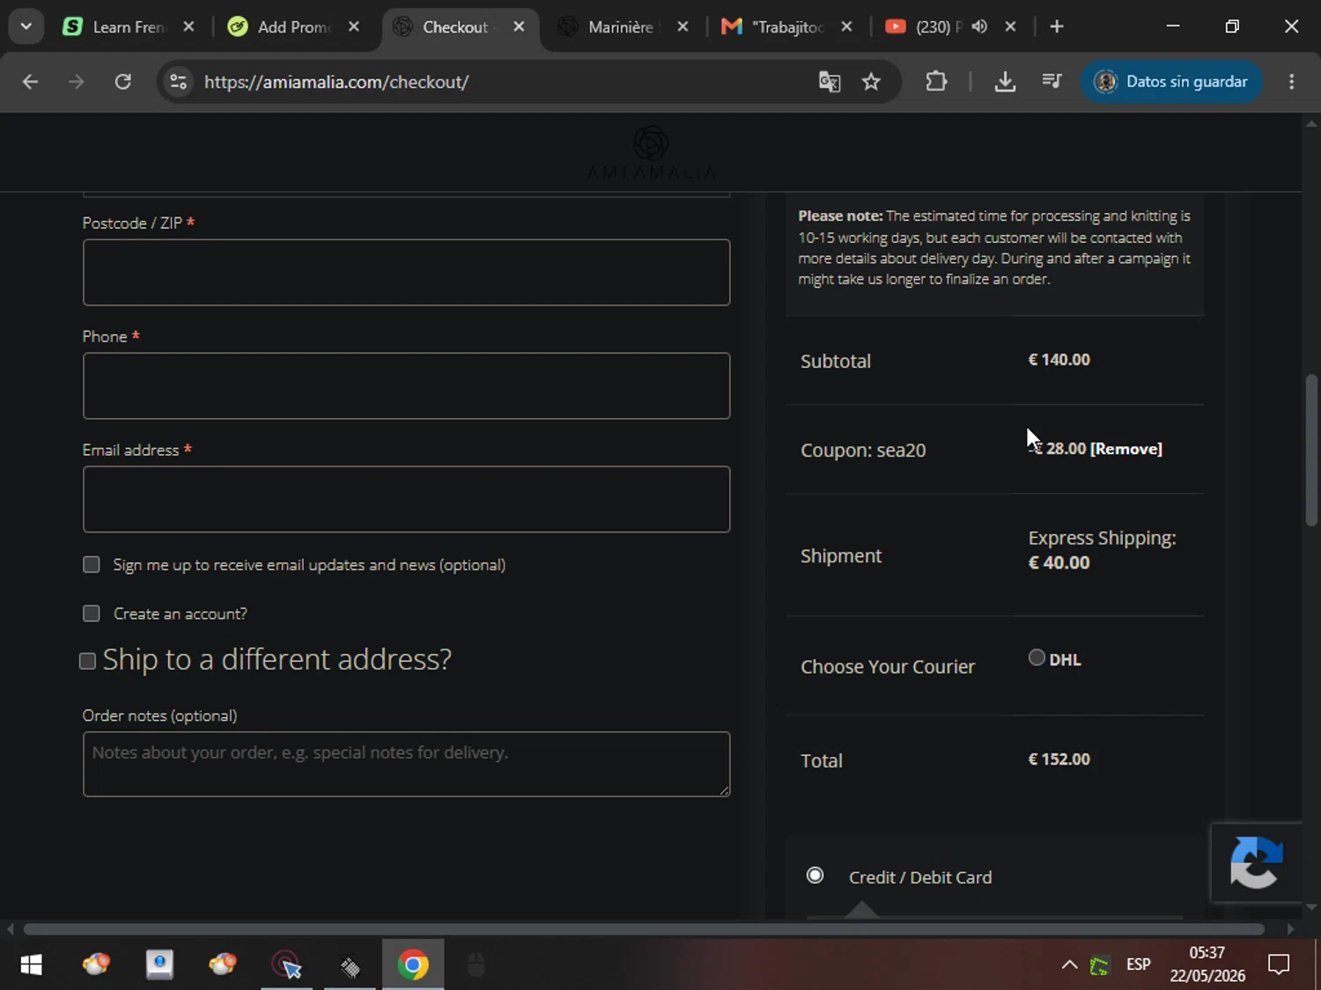
Task: Remove the sea20 coupon
Action: (1126, 449)
